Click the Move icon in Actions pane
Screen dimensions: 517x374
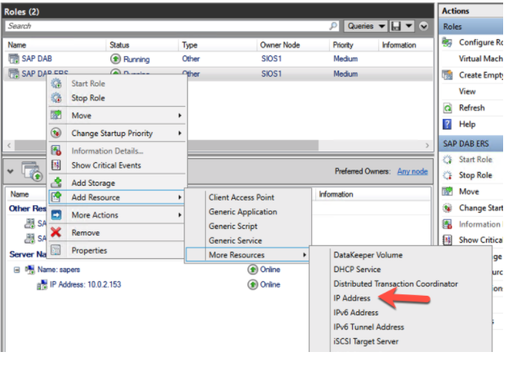click(x=448, y=191)
